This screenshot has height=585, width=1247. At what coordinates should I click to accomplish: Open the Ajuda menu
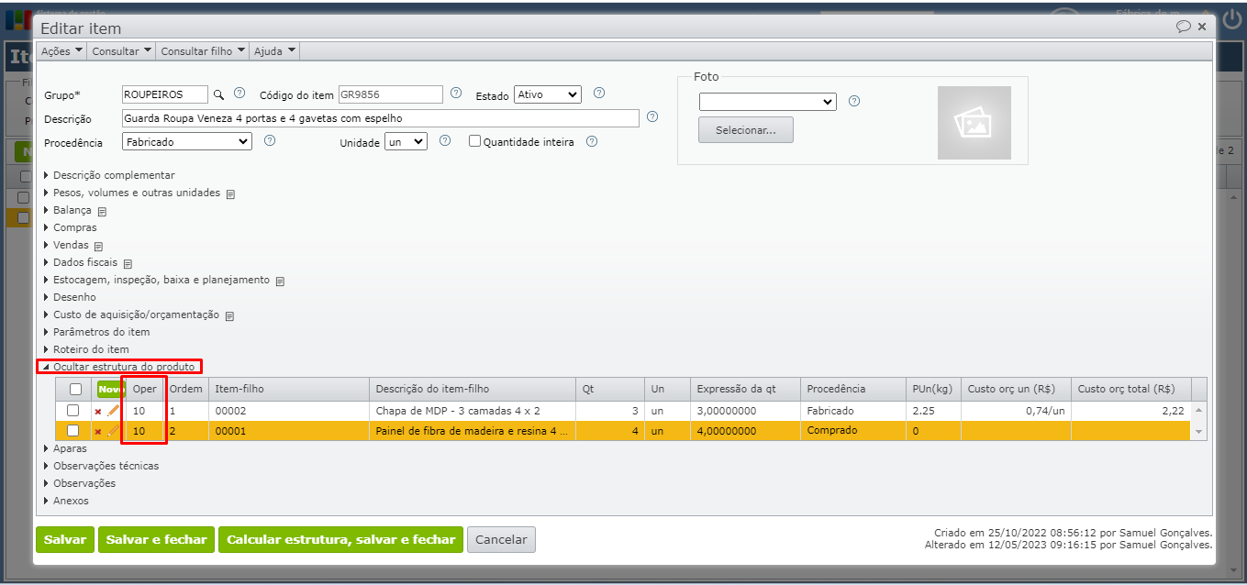point(274,51)
